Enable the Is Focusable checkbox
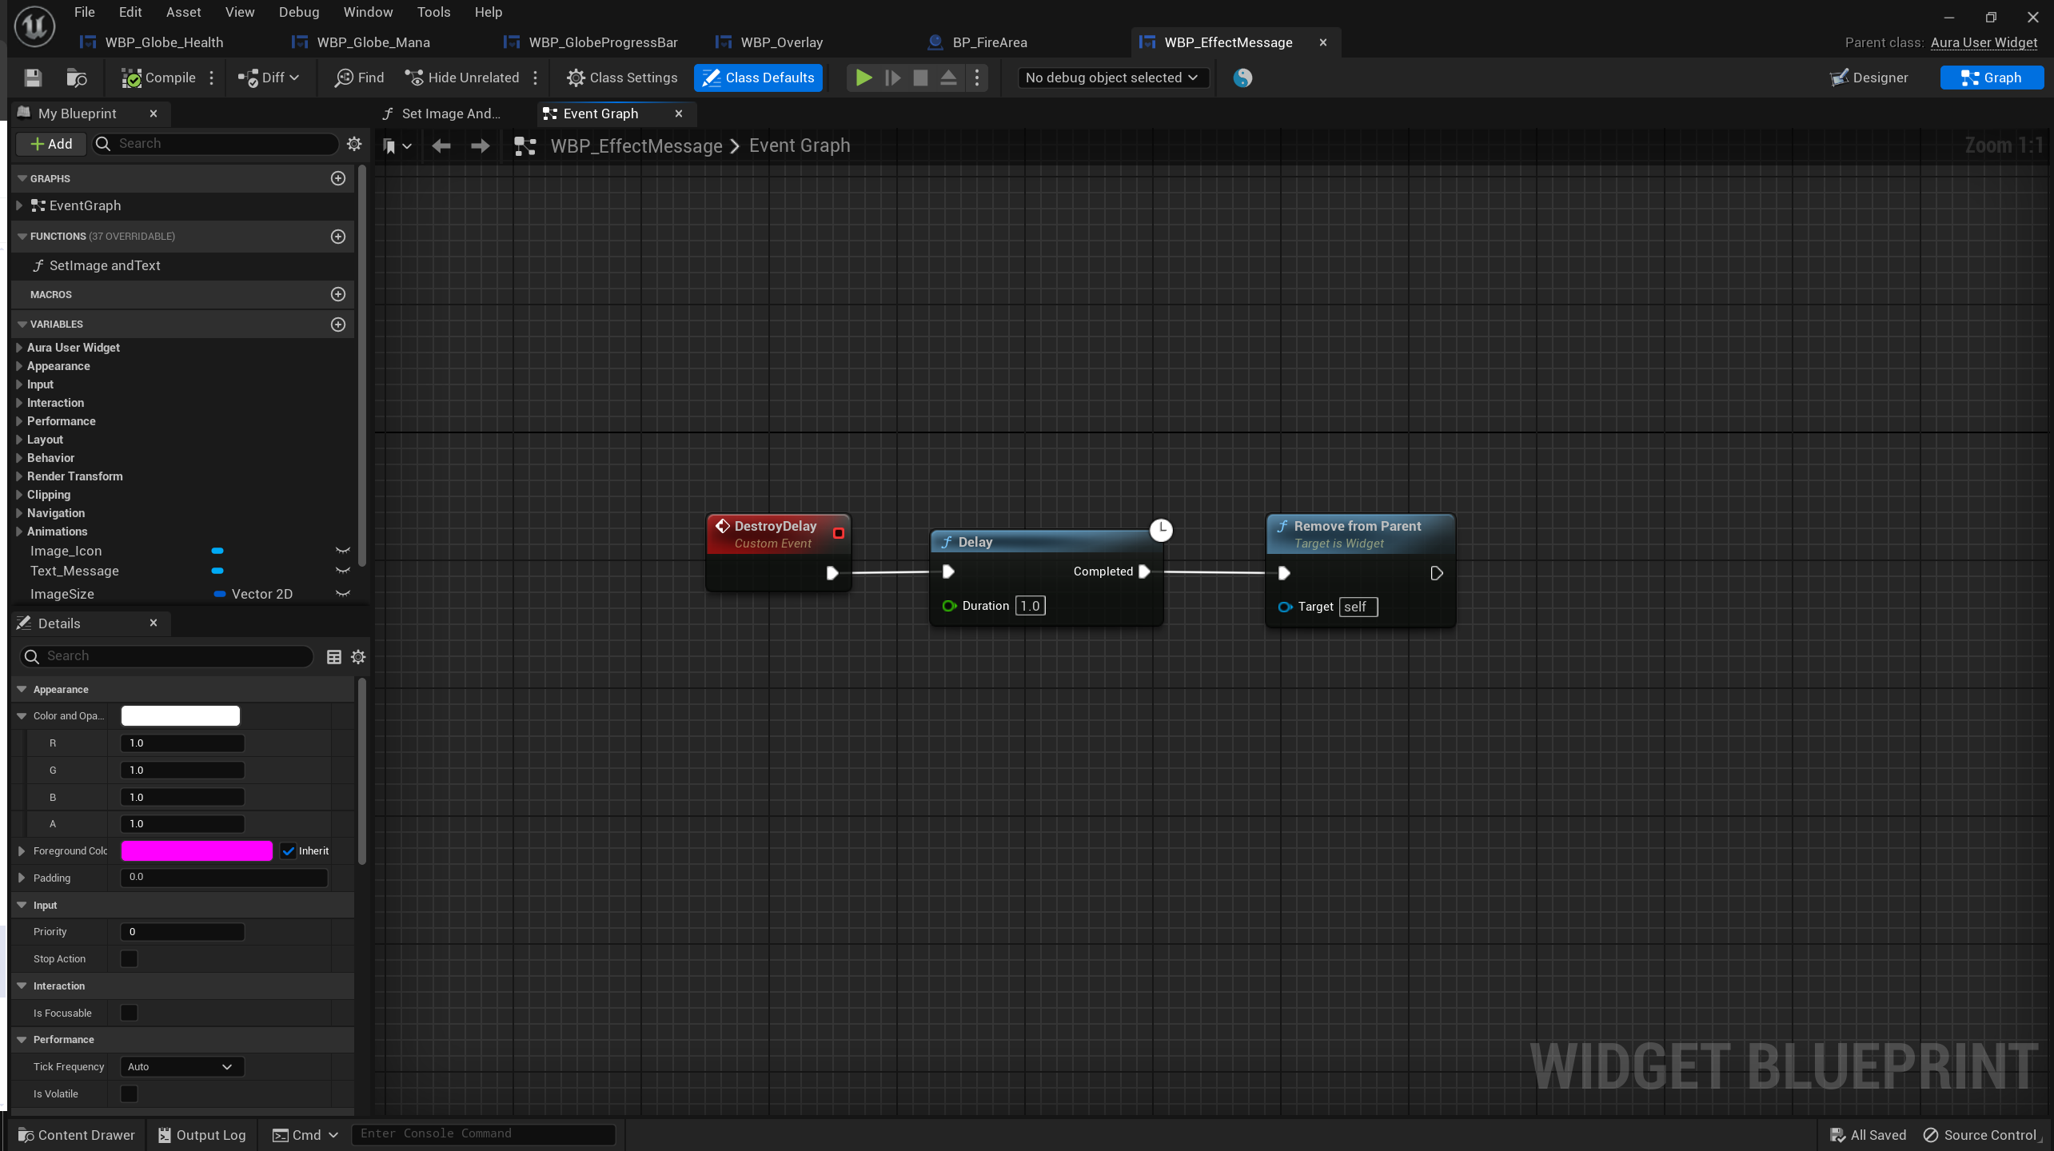The height and width of the screenshot is (1151, 2054). [x=129, y=1013]
